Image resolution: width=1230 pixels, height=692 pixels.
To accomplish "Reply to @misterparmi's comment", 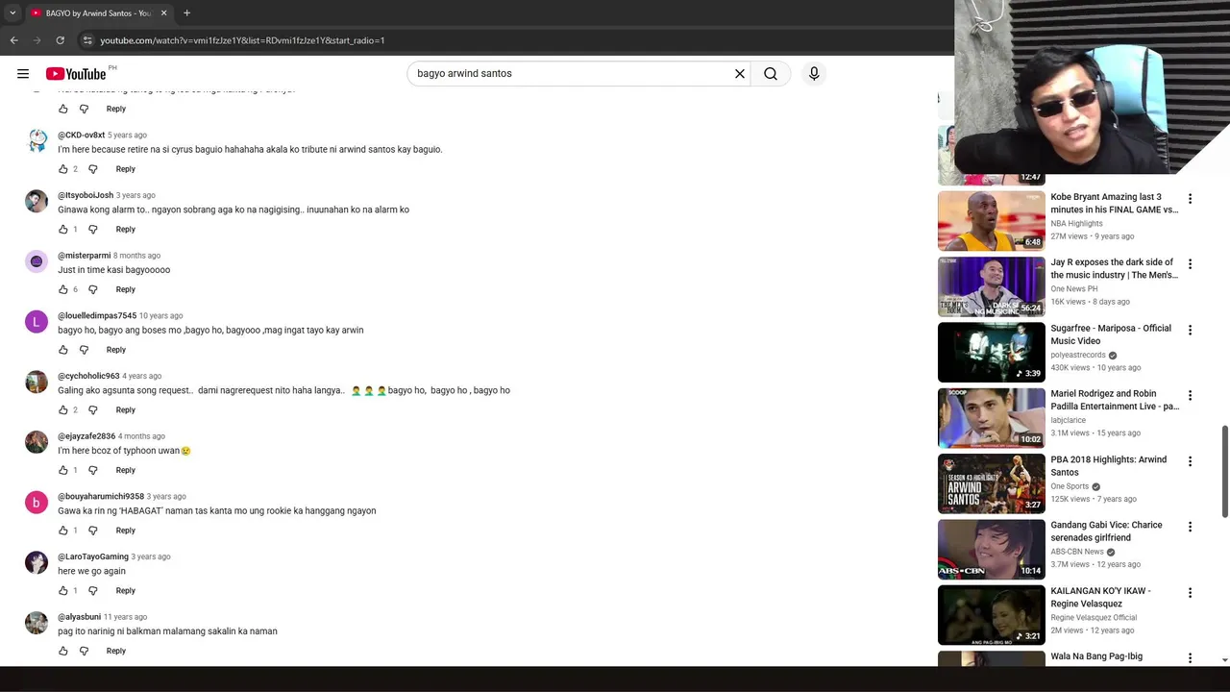I will 125,289.
